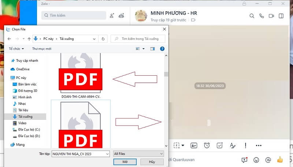The image size is (293, 167).
Task: Toggle the conversation info side panel
Action: click(x=281, y=16)
